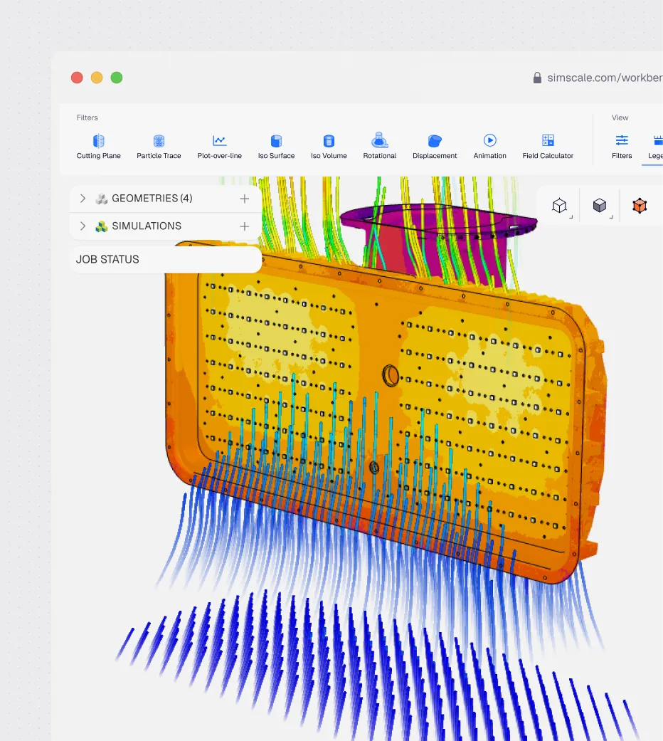Viewport: 663px width, 741px height.
Task: Select the orange cube view option
Action: [x=640, y=206]
